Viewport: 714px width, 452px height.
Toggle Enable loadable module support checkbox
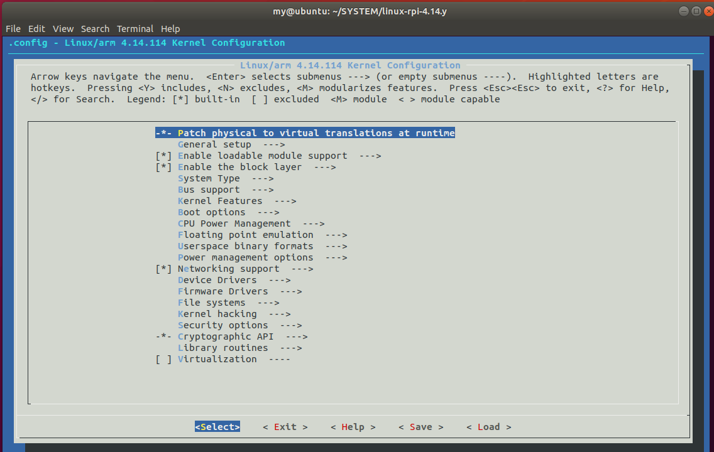(x=163, y=156)
